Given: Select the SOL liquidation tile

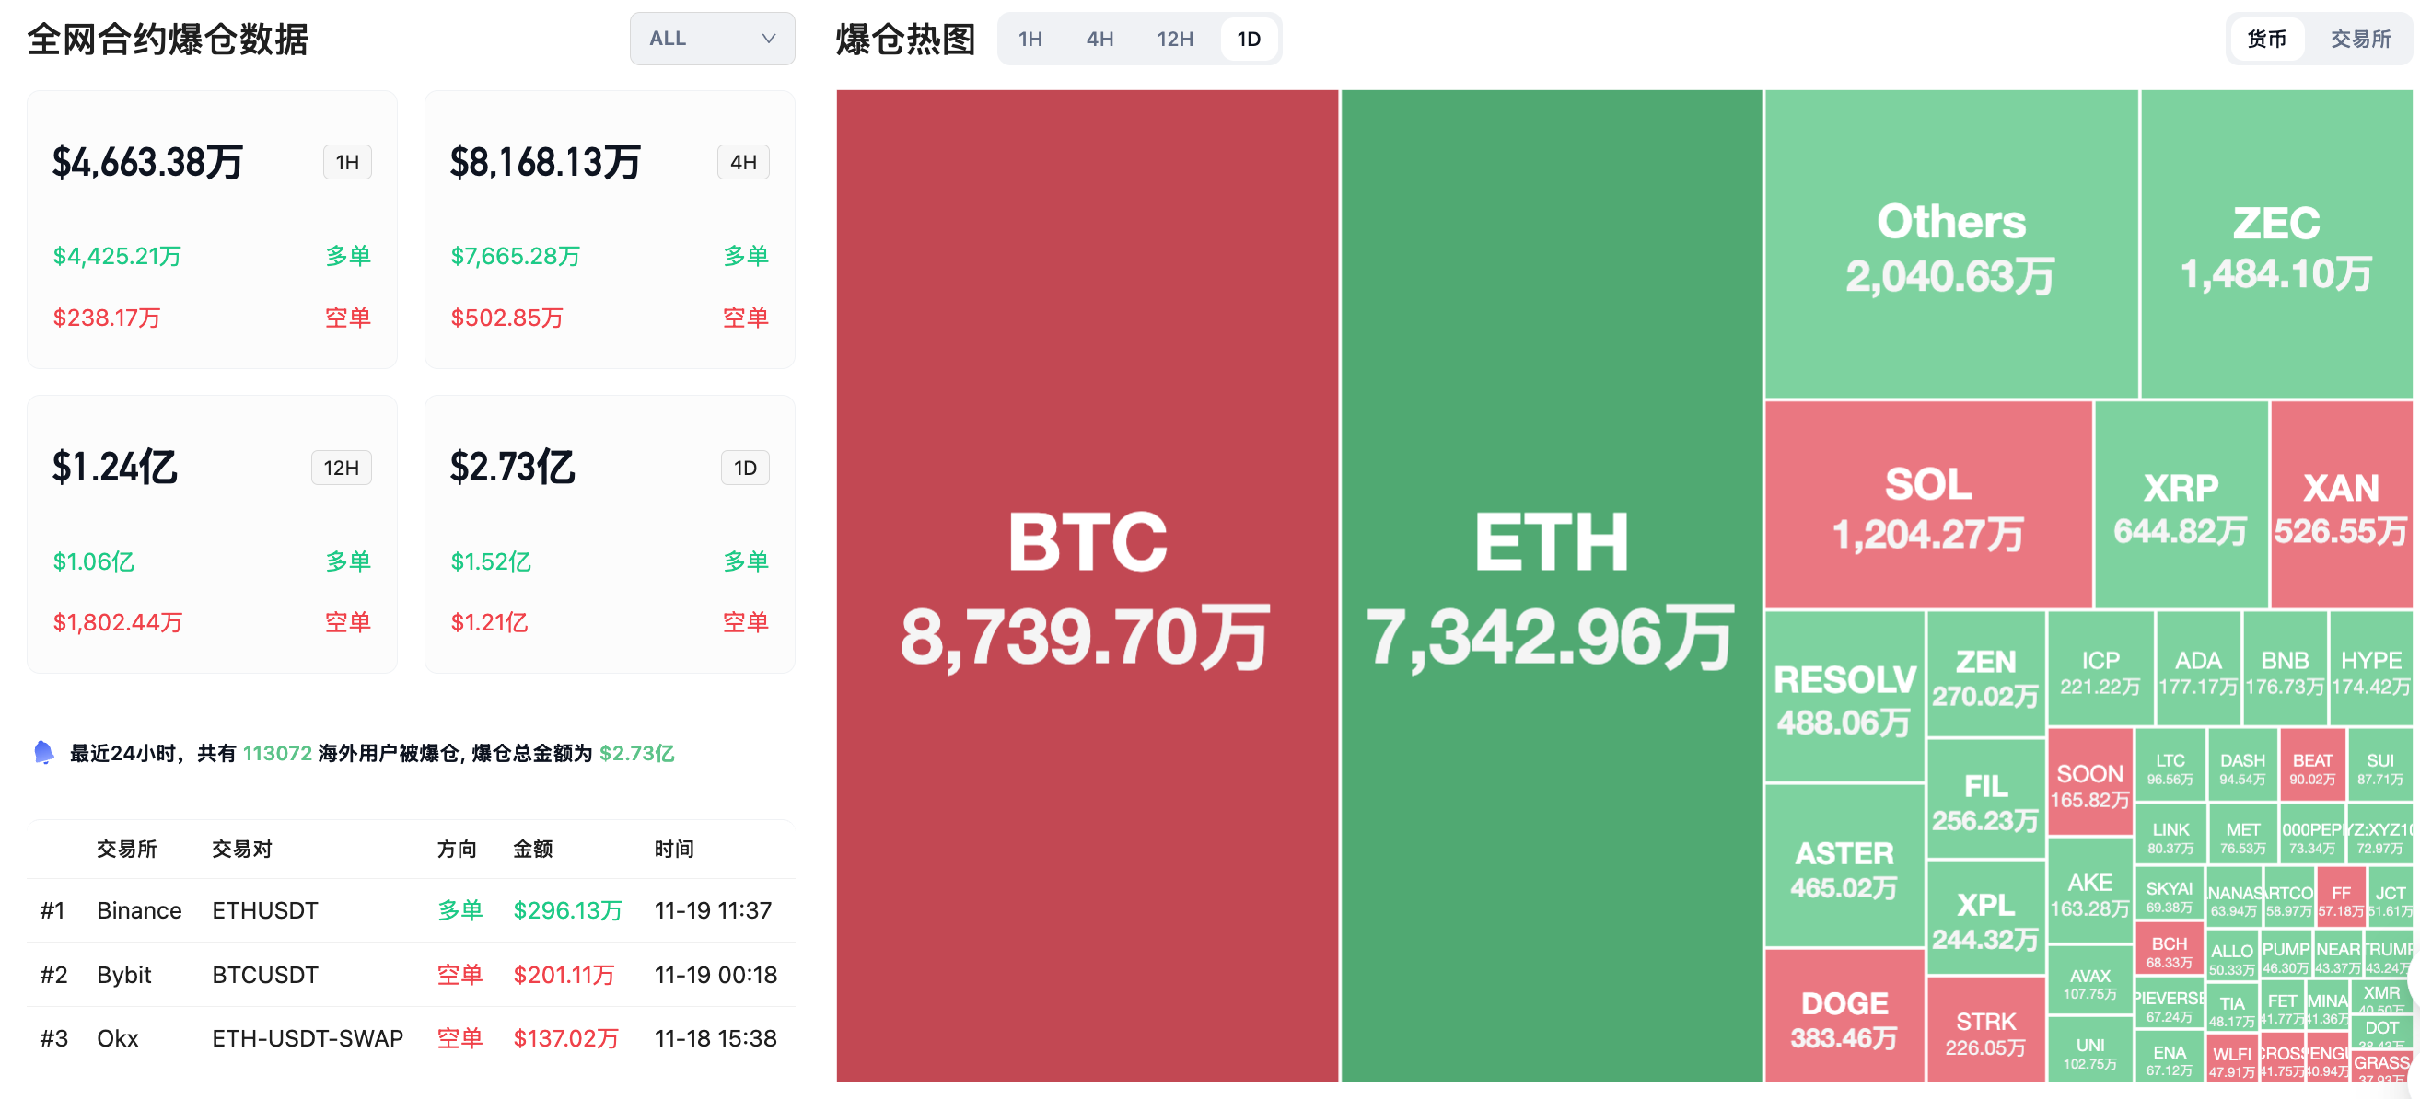Looking at the screenshot, I should click(1927, 505).
